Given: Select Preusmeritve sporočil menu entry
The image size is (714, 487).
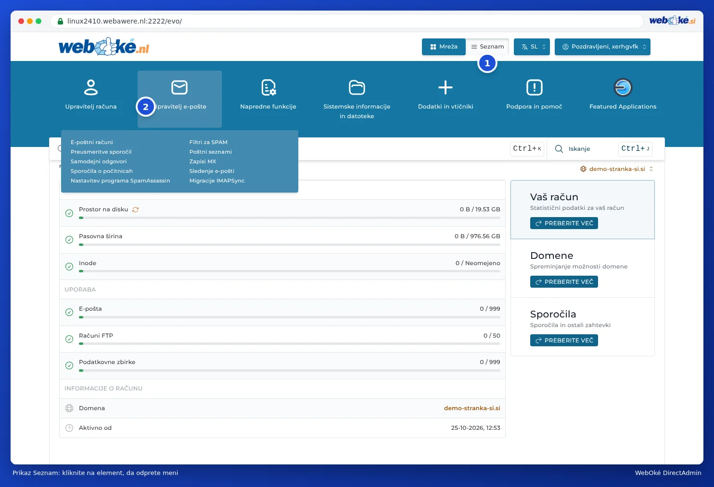Looking at the screenshot, I should 101,152.
